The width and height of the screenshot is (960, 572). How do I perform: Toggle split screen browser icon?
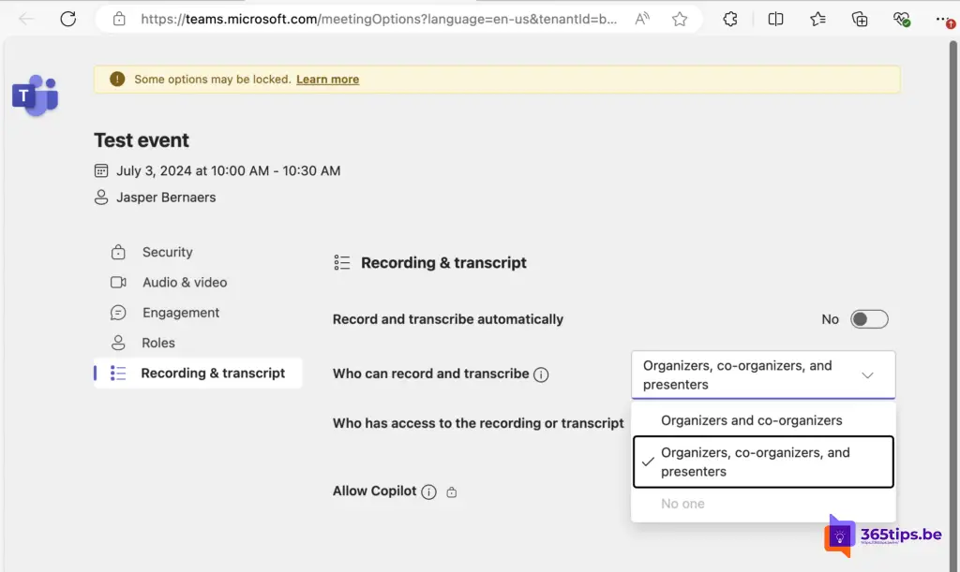click(775, 19)
